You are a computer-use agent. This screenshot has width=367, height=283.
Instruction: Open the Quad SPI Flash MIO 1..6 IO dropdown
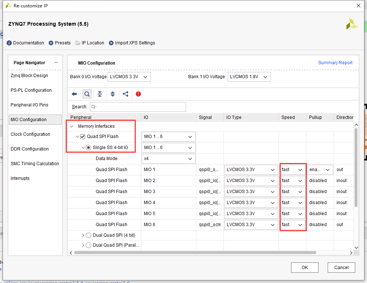pyautogui.click(x=168, y=137)
